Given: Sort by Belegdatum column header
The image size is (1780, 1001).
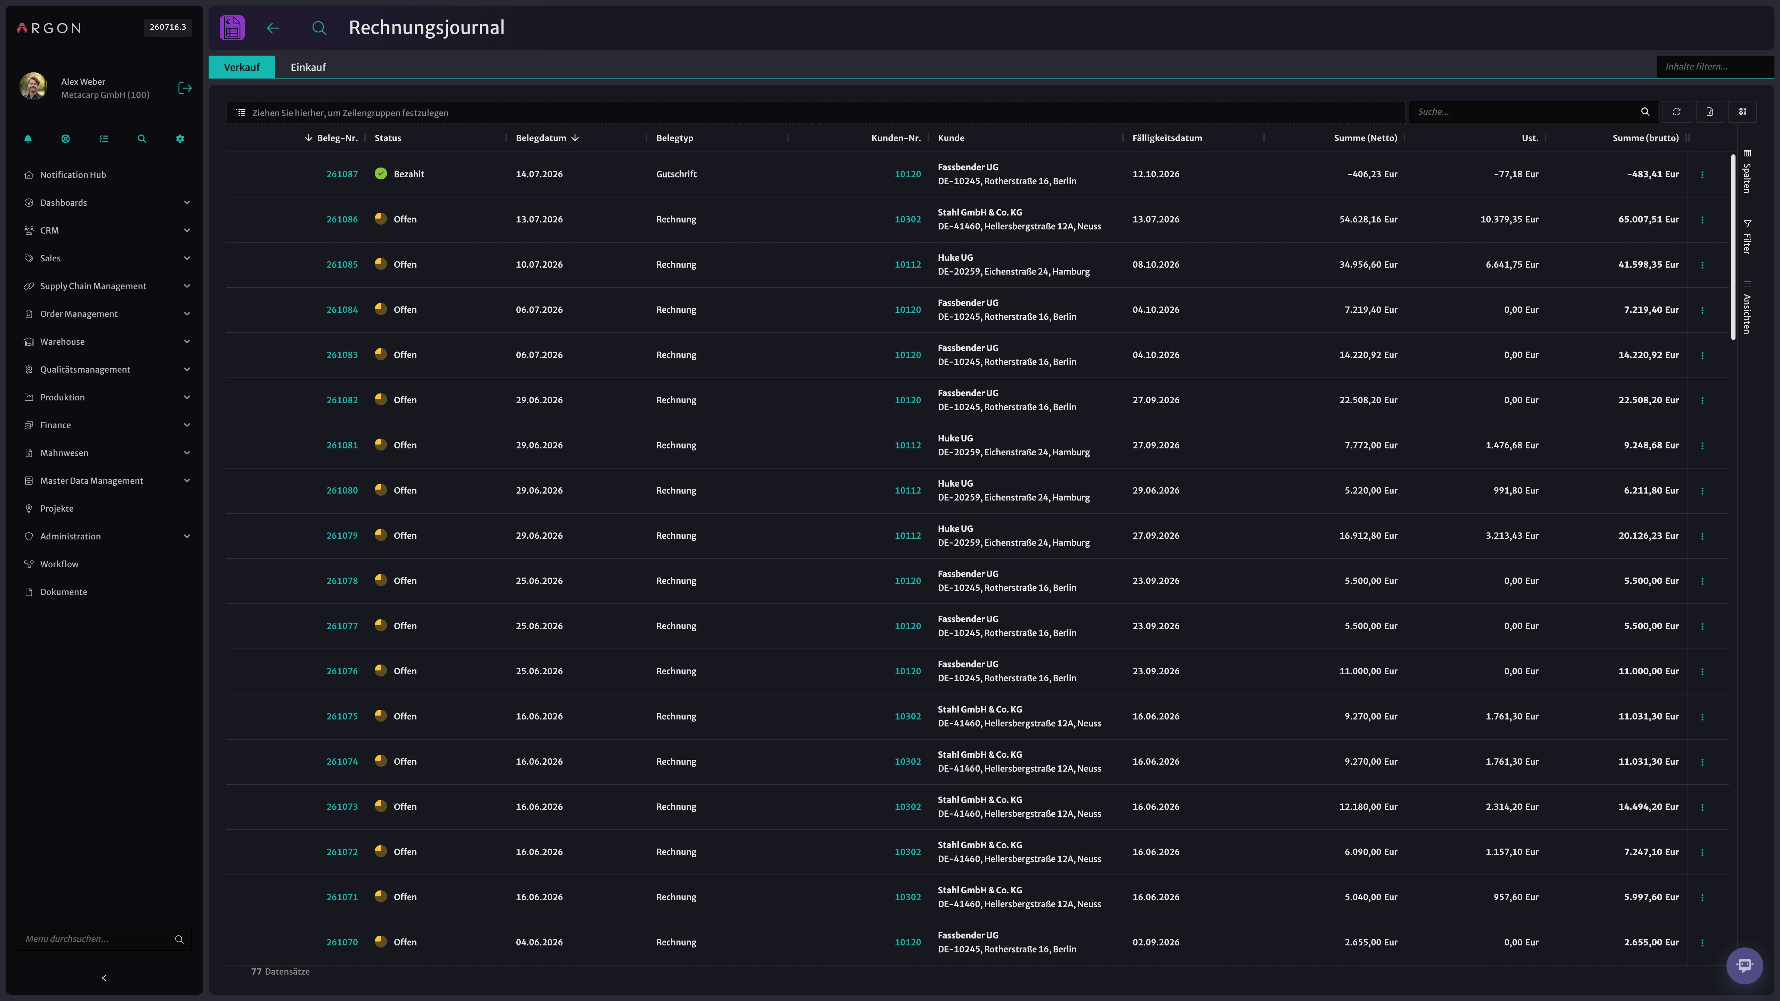Looking at the screenshot, I should click(x=540, y=138).
